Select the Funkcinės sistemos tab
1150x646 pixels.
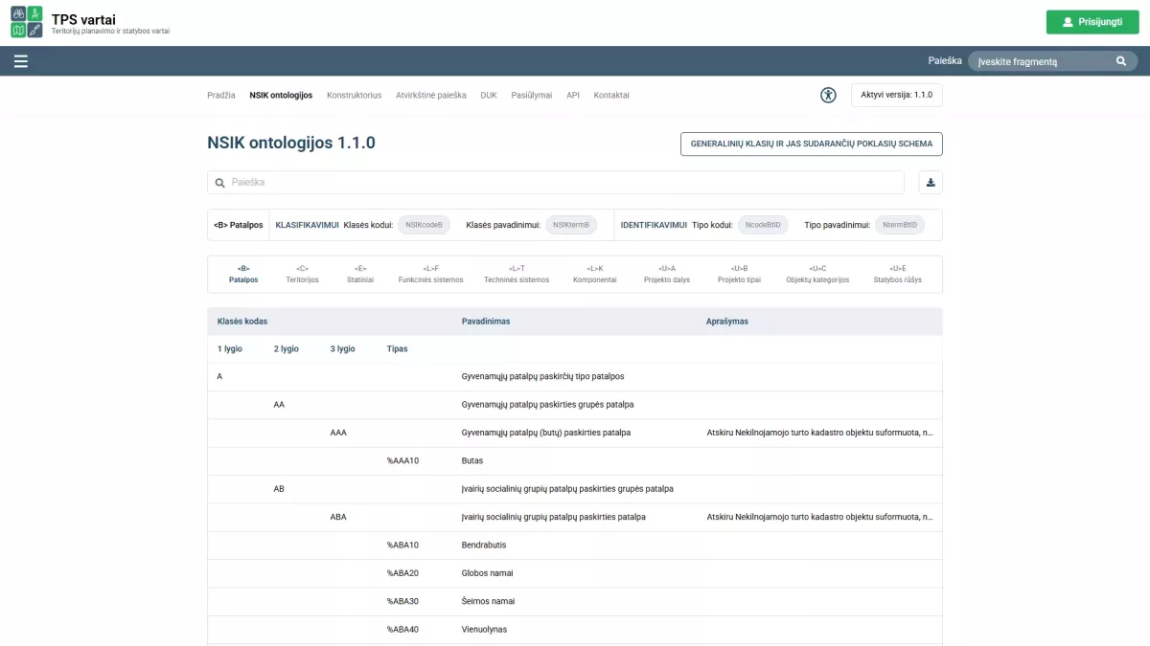click(x=430, y=275)
